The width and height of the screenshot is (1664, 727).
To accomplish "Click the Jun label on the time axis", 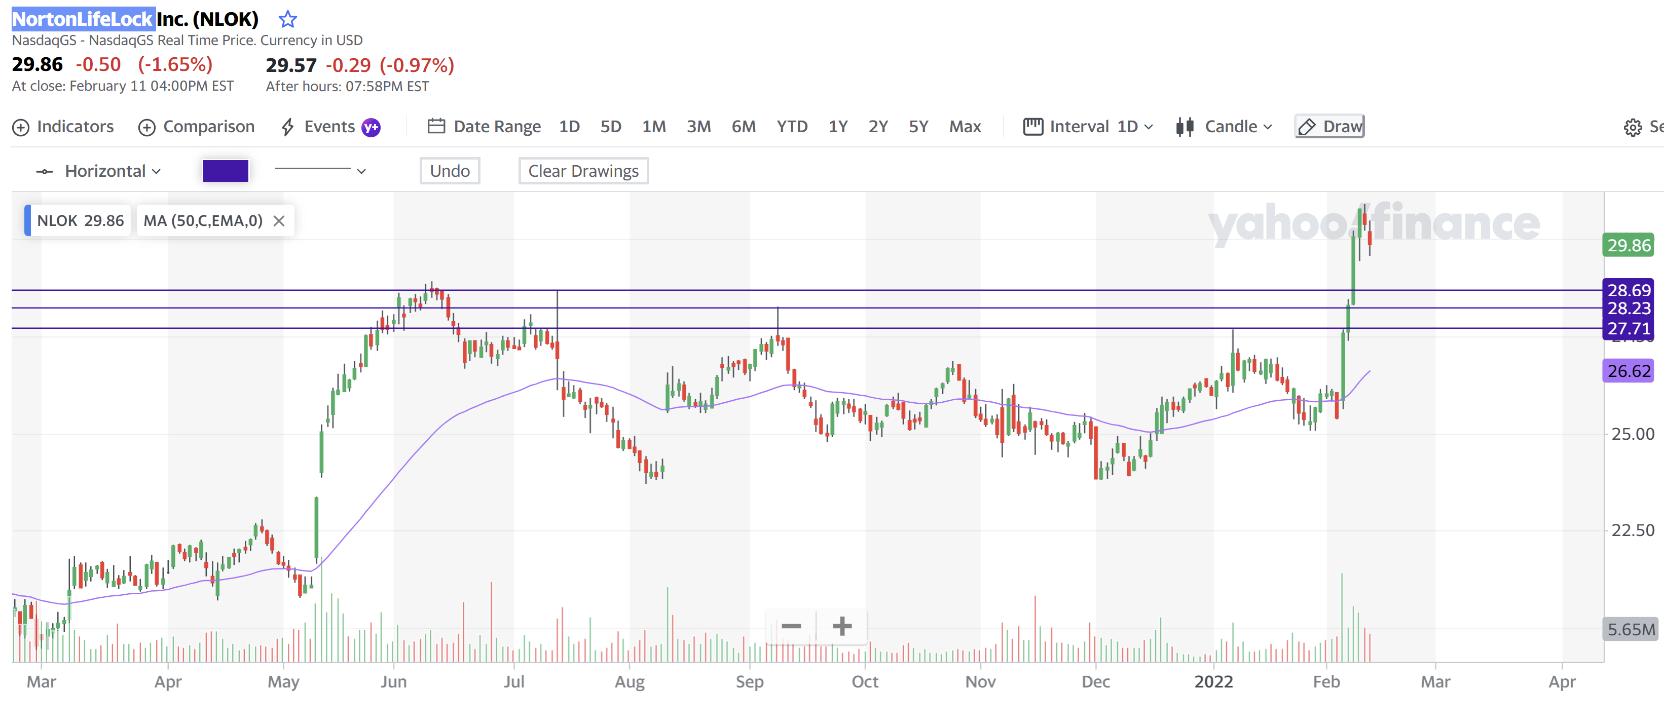I will 393,682.
